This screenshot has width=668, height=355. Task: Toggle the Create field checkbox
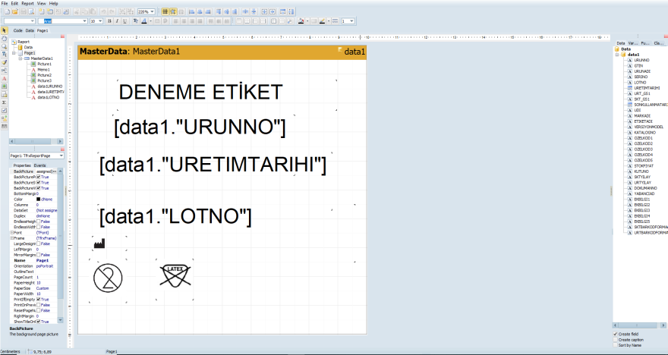[x=616, y=334]
